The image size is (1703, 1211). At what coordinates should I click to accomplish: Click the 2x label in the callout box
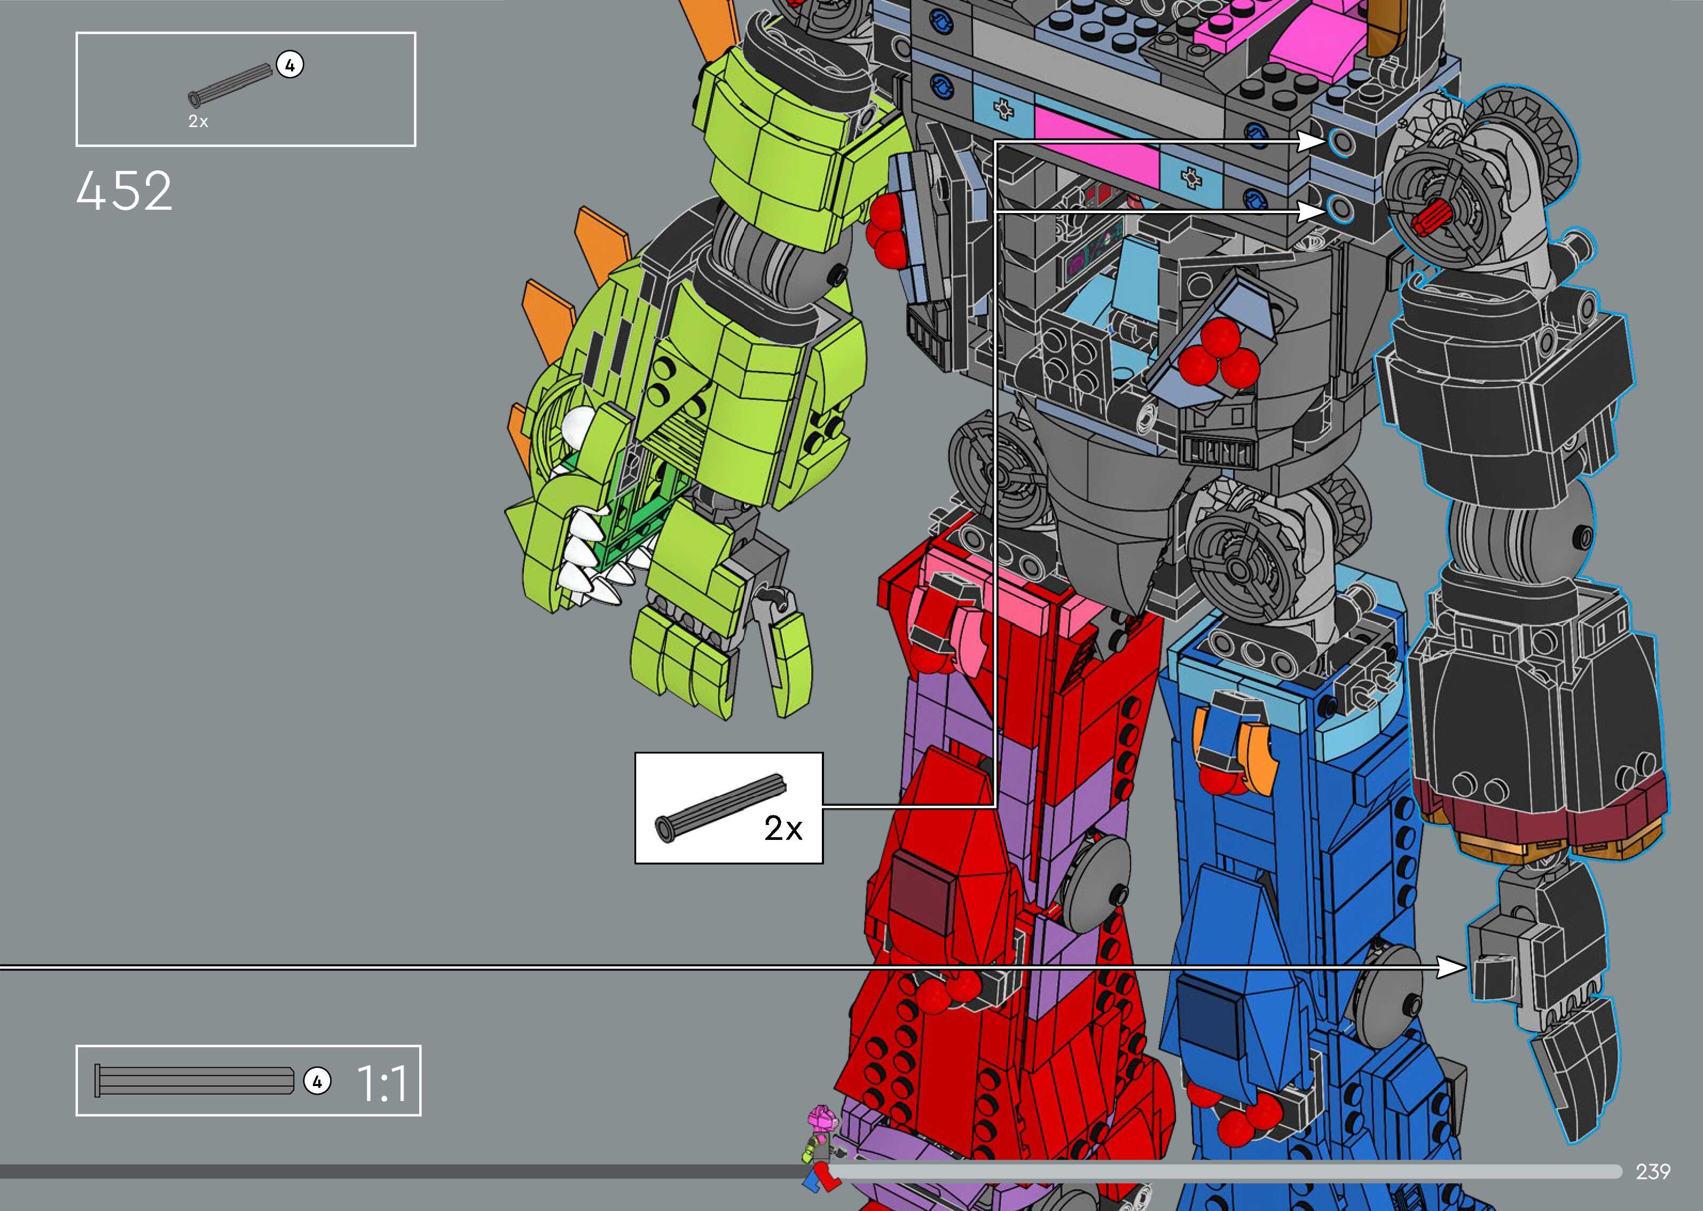pos(783,829)
